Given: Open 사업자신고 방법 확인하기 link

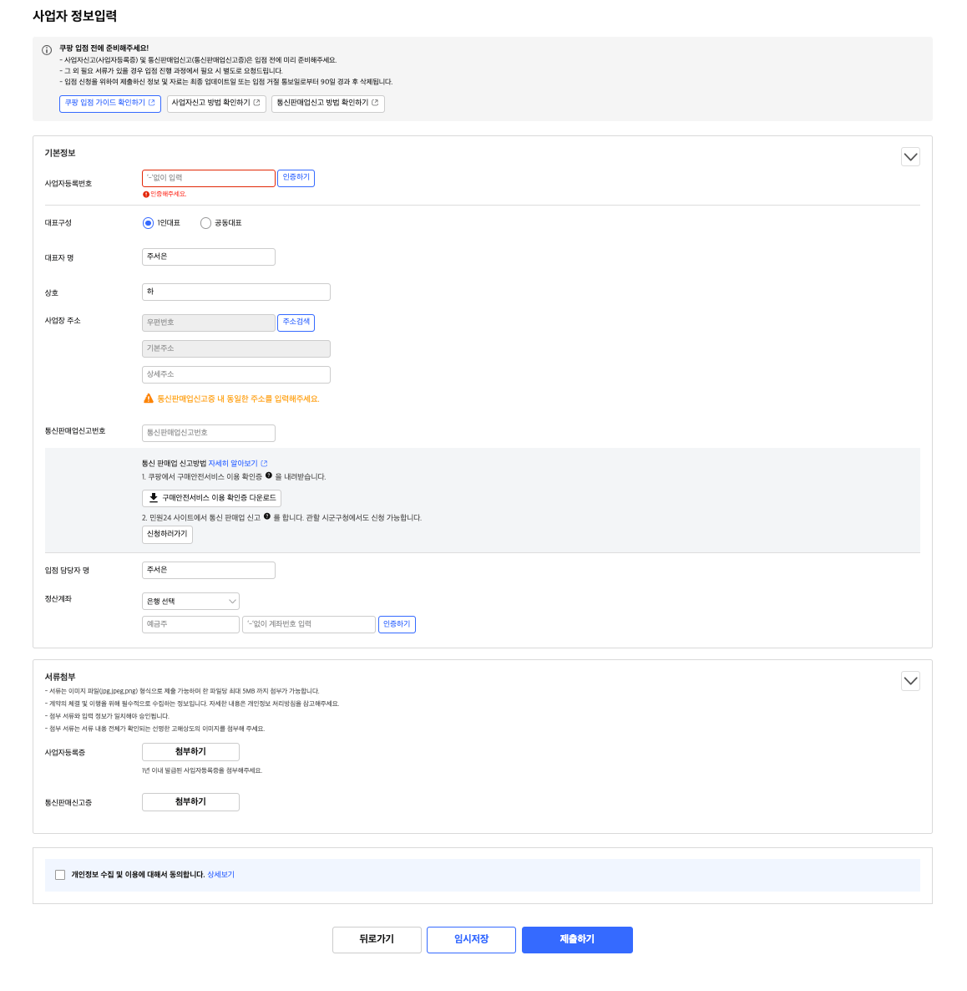Looking at the screenshot, I should coord(215,103).
